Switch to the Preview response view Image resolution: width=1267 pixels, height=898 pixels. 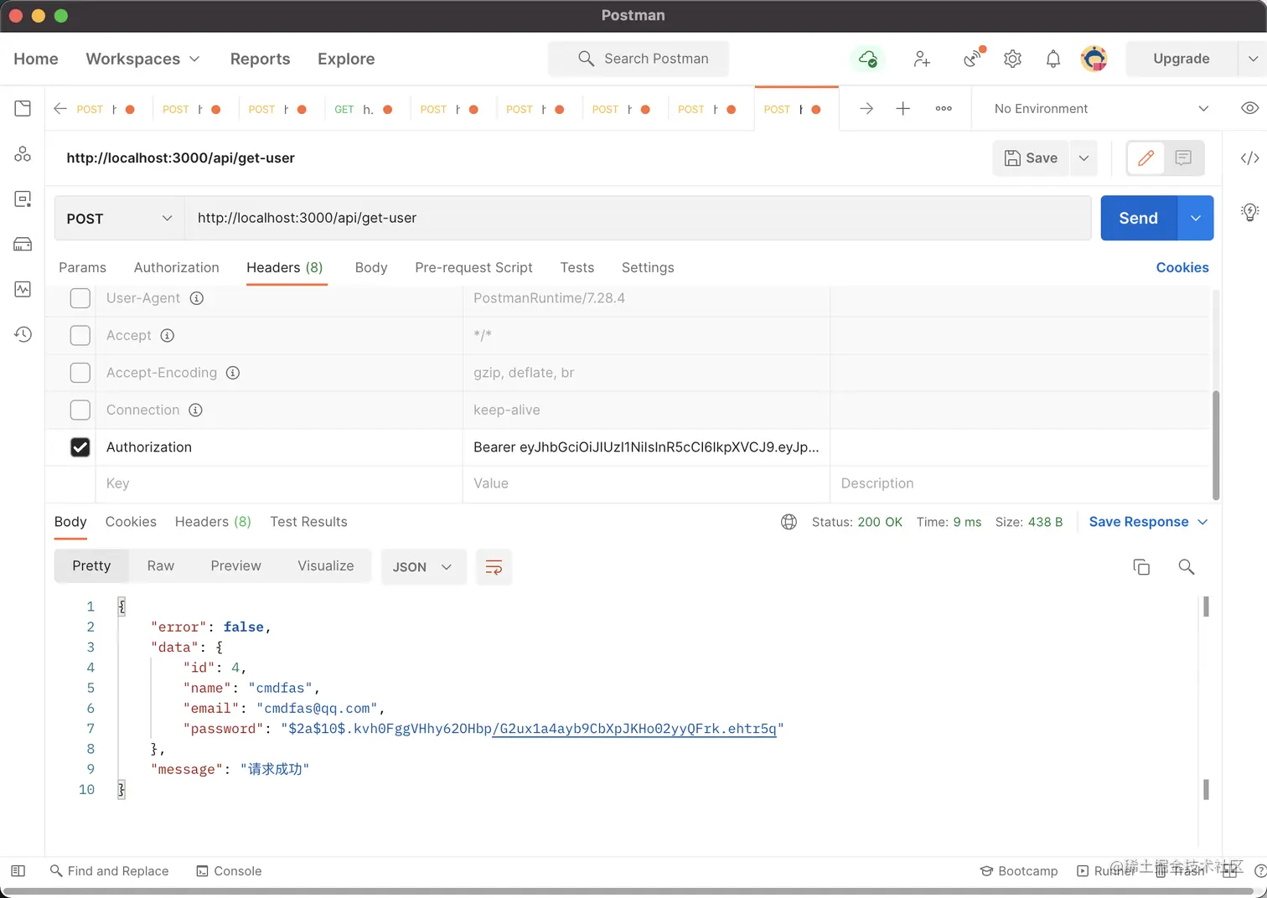pyautogui.click(x=235, y=566)
